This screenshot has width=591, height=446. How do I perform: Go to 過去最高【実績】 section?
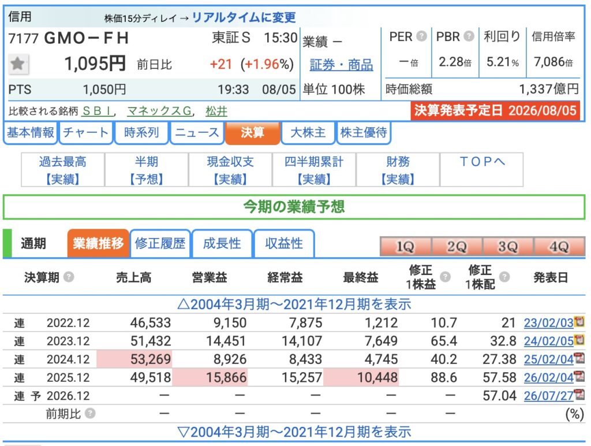point(62,170)
